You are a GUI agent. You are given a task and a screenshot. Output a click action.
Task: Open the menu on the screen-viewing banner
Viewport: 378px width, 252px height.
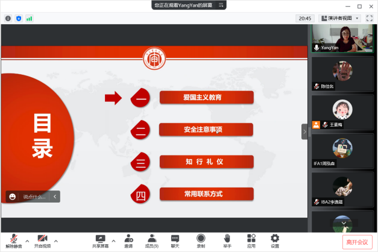221,5
